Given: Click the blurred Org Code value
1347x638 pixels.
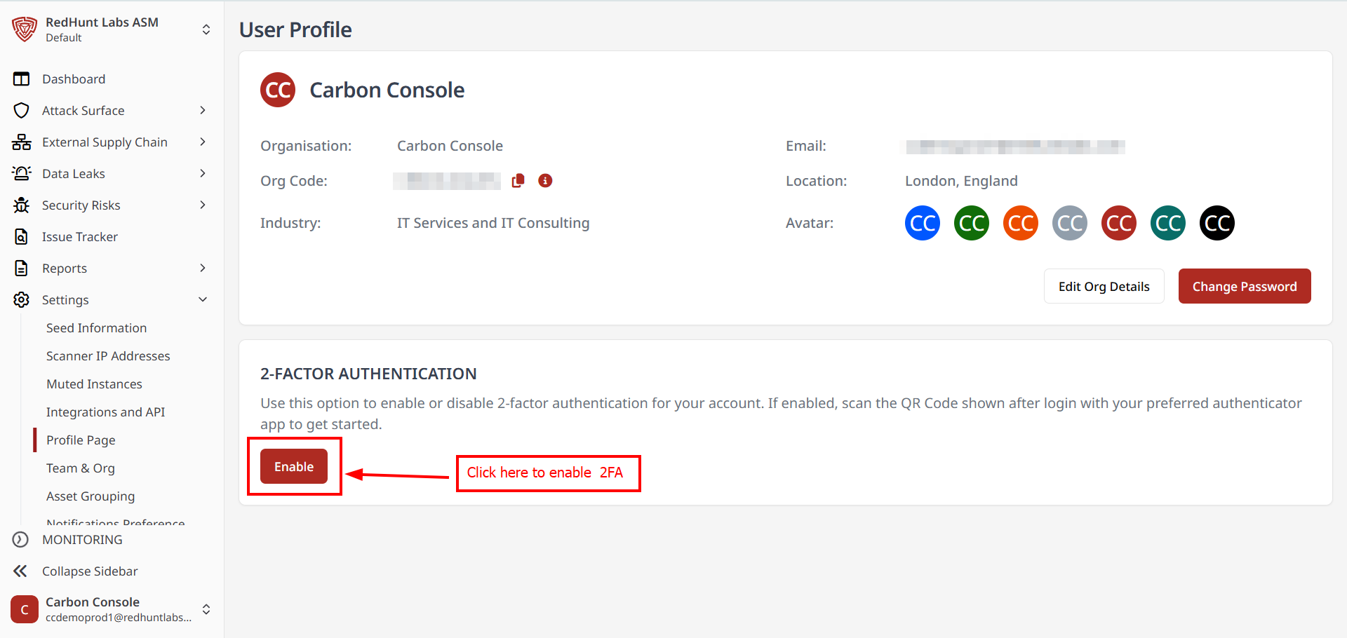Looking at the screenshot, I should pyautogui.click(x=447, y=181).
